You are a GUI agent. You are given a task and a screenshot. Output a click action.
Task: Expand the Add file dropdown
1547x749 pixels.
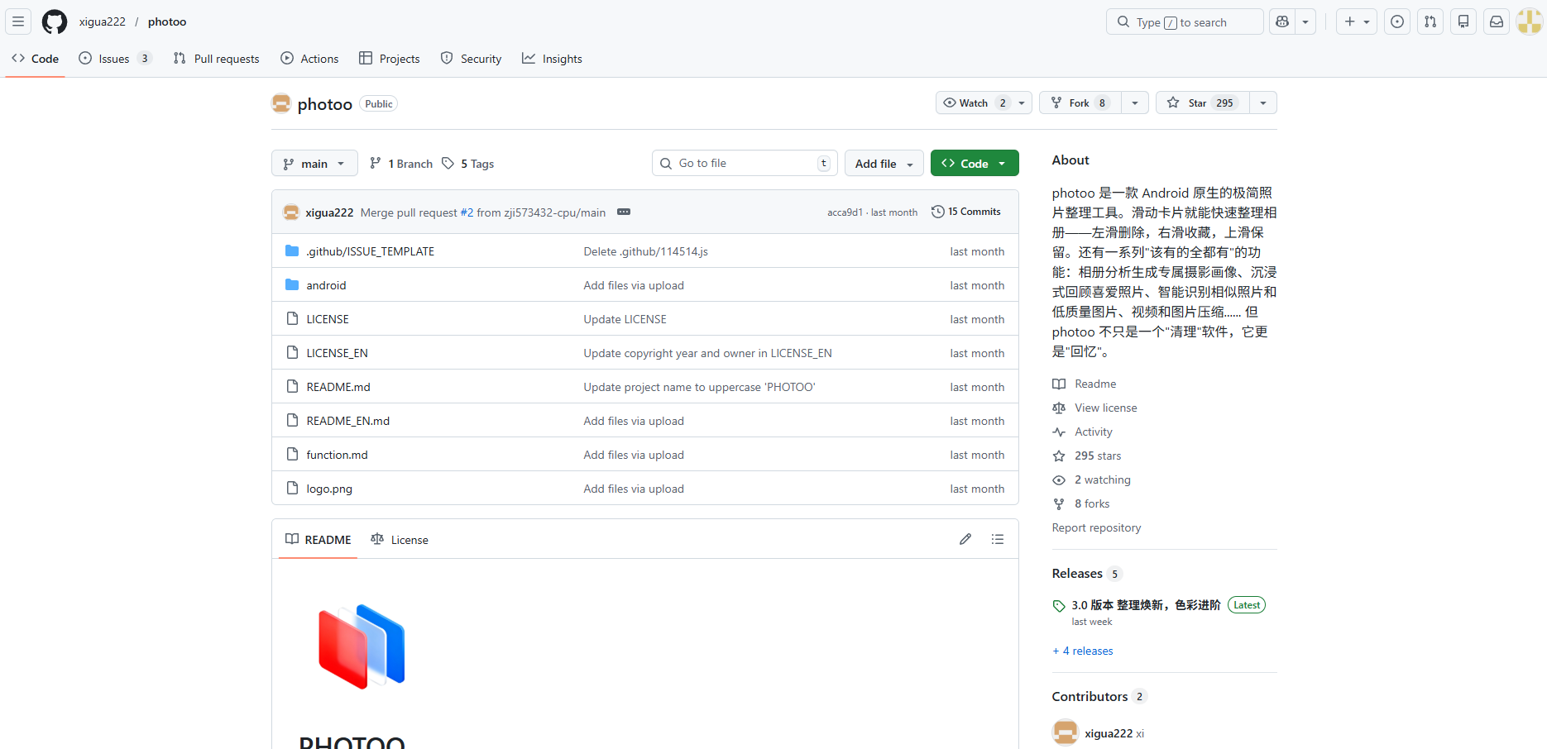point(884,164)
